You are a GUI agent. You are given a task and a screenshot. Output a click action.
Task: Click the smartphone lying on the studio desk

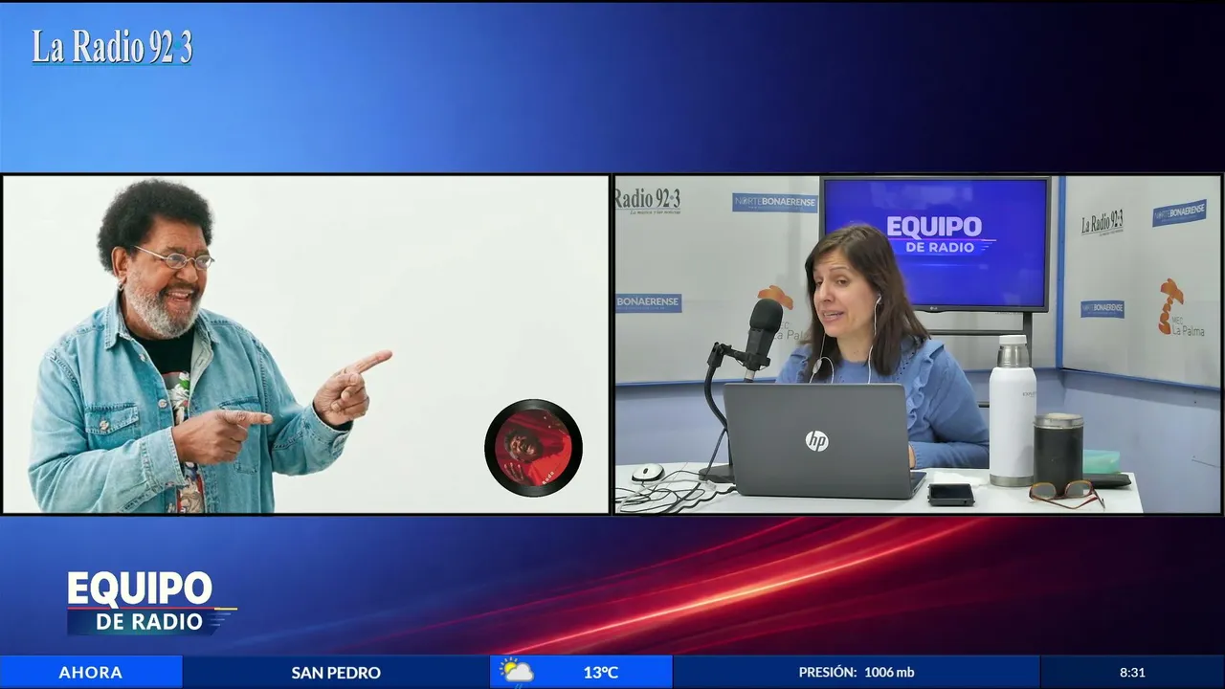[x=950, y=494]
